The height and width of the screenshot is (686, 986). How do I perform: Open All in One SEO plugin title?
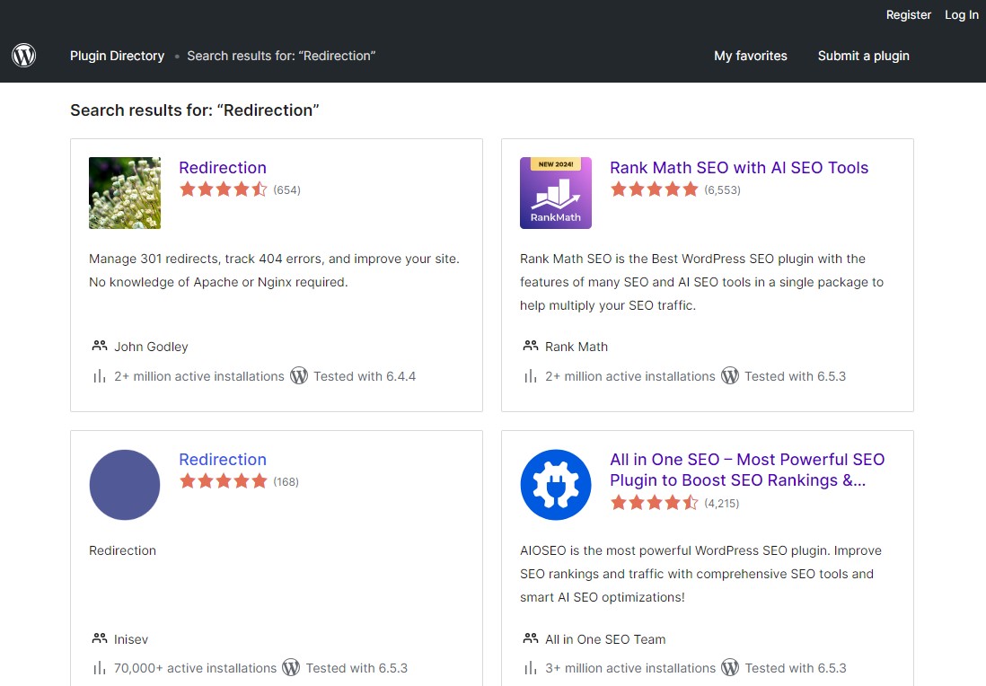(747, 470)
